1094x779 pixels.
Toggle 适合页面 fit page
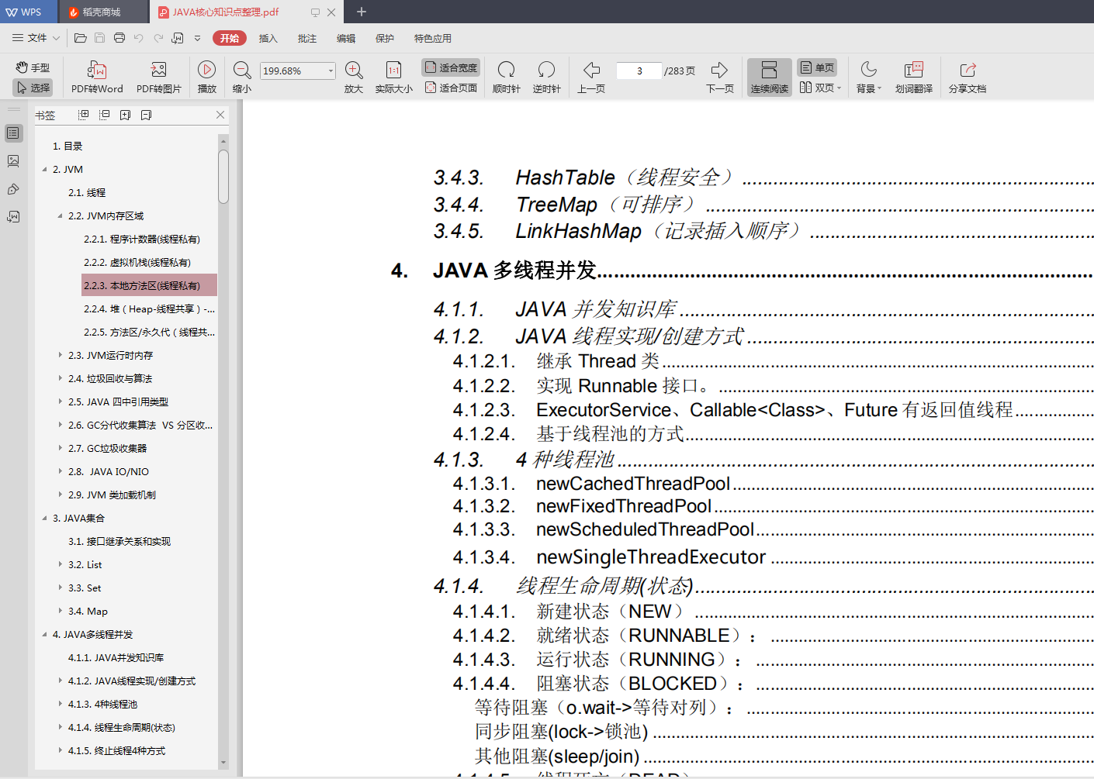click(x=451, y=88)
